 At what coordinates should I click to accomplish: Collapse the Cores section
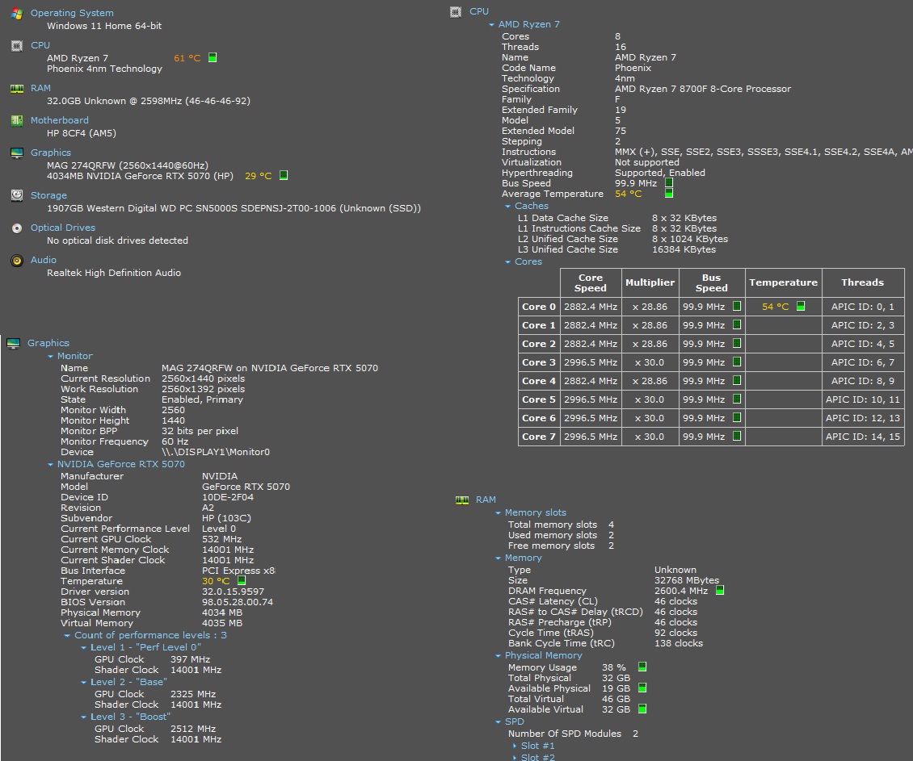click(507, 262)
